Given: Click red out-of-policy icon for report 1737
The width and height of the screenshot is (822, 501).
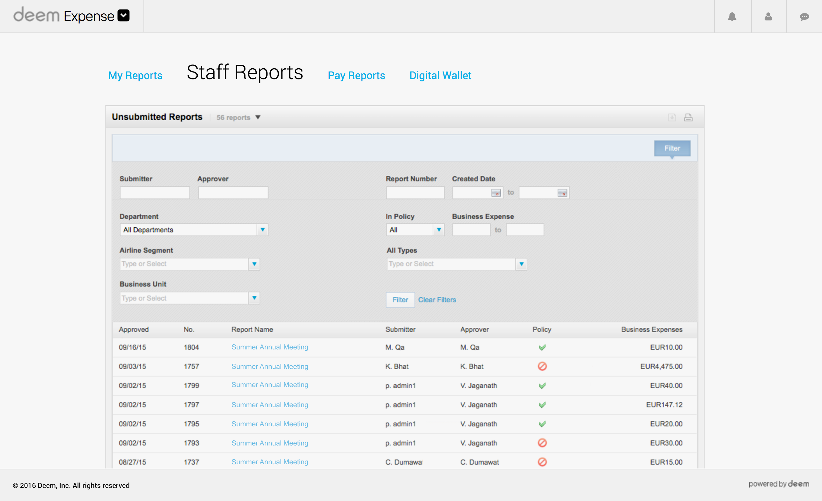Looking at the screenshot, I should pyautogui.click(x=542, y=462).
